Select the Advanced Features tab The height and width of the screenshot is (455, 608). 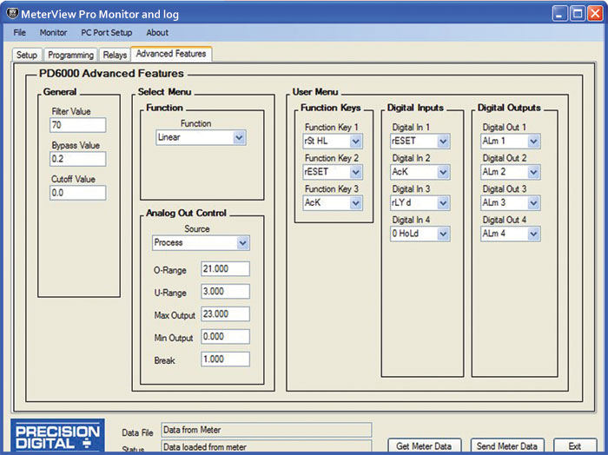pyautogui.click(x=171, y=54)
